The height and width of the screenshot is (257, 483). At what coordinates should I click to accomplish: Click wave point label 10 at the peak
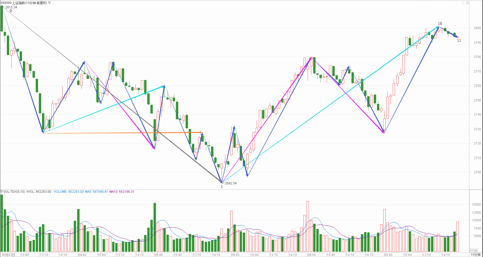(440, 24)
